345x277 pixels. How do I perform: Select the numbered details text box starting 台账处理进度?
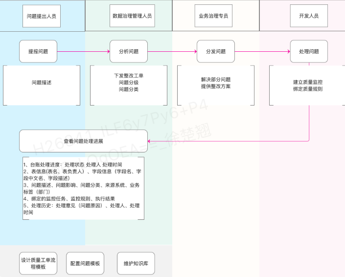coord(83,189)
